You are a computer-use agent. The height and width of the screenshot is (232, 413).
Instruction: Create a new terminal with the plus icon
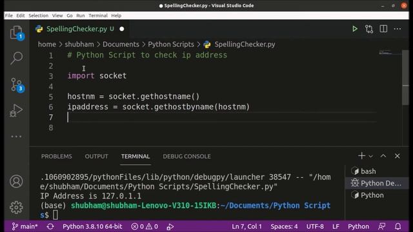361,156
